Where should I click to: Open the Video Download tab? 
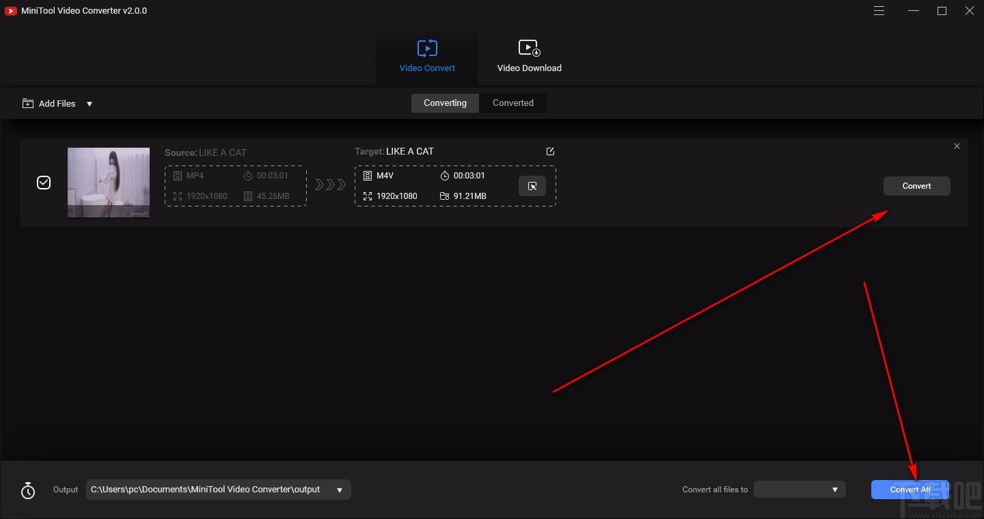(x=529, y=56)
